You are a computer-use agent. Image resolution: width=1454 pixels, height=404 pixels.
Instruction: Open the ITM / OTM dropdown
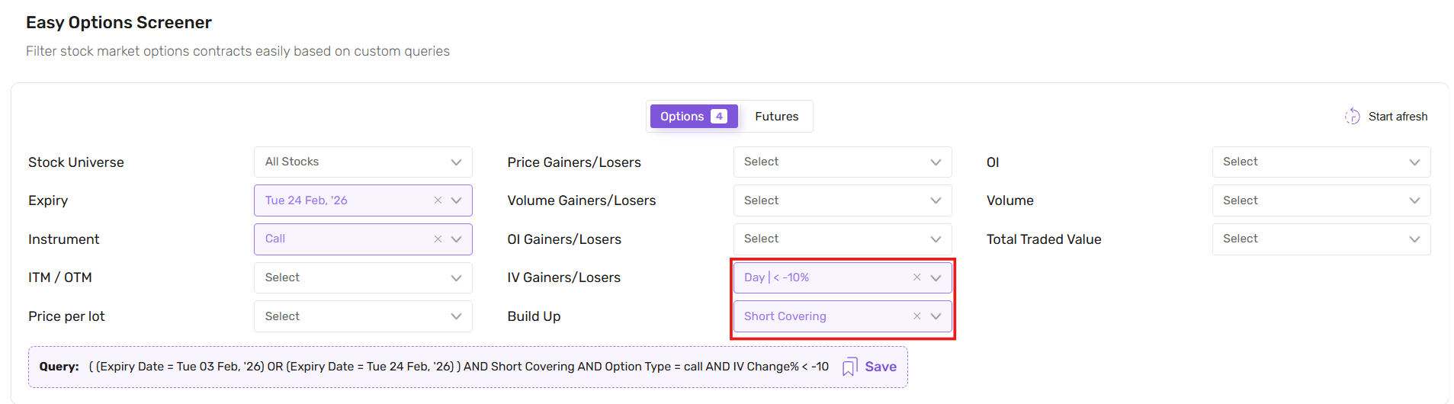363,277
